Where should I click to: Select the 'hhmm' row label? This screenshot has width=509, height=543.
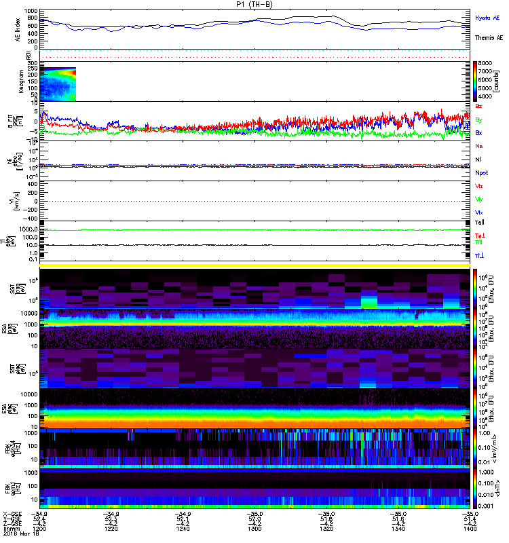point(11,529)
